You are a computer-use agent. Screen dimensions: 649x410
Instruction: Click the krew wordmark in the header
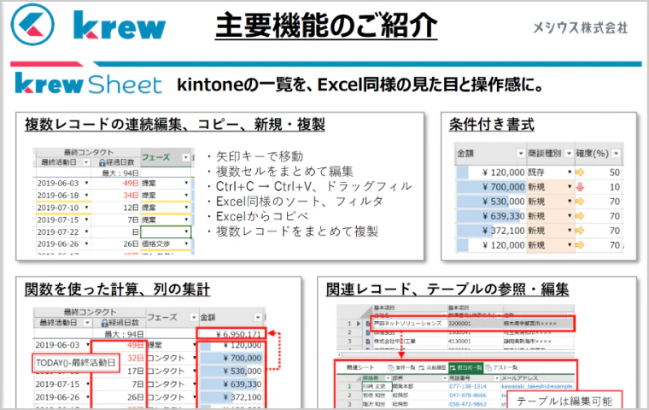120,26
